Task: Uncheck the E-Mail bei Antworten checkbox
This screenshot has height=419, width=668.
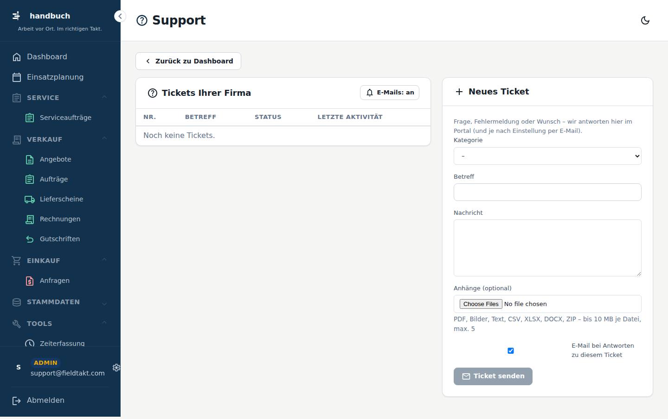Action: (x=511, y=350)
